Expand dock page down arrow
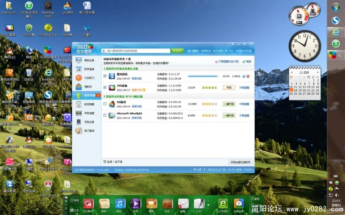345x215 pixels. coord(208,205)
